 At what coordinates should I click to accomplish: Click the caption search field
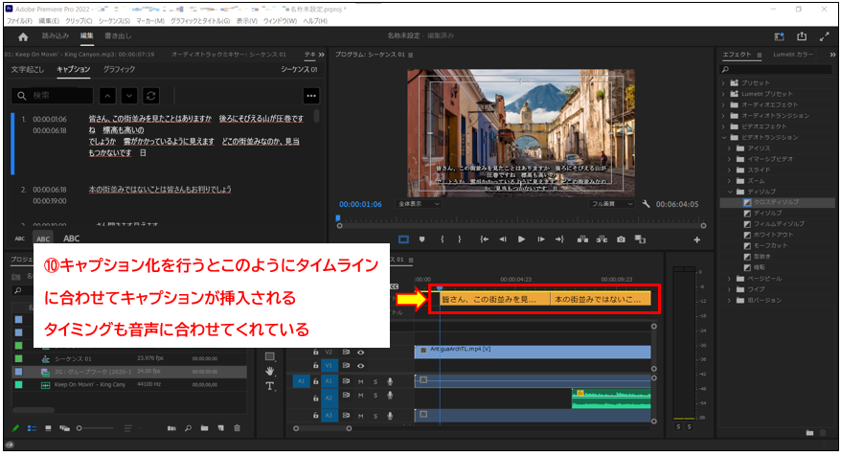(x=52, y=96)
